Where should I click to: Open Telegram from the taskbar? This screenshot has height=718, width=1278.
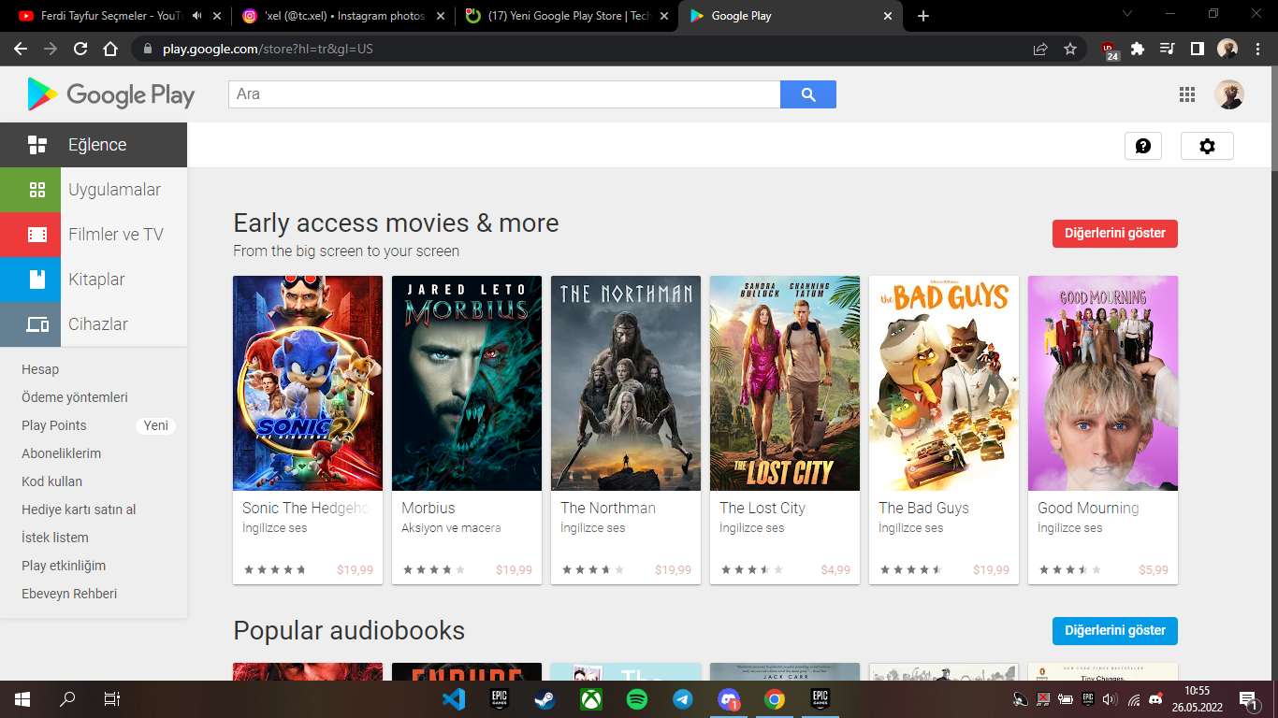point(682,699)
